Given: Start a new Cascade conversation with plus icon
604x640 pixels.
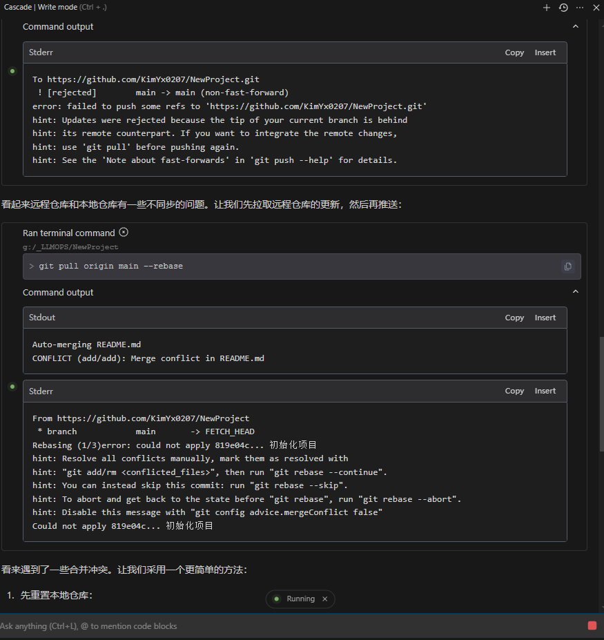Looking at the screenshot, I should click(547, 8).
